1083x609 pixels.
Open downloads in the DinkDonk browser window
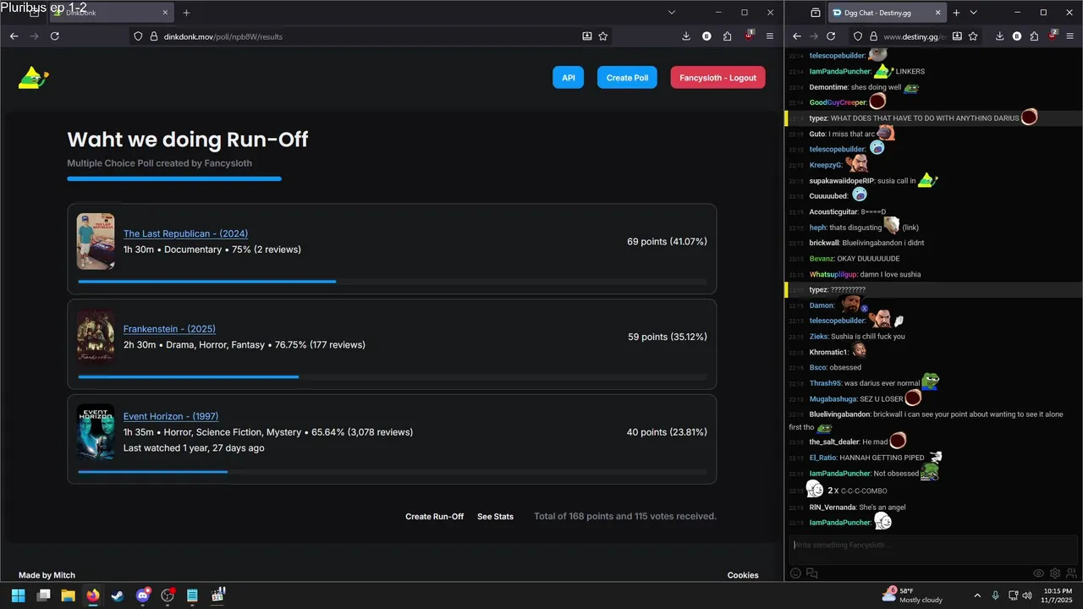pyautogui.click(x=686, y=36)
